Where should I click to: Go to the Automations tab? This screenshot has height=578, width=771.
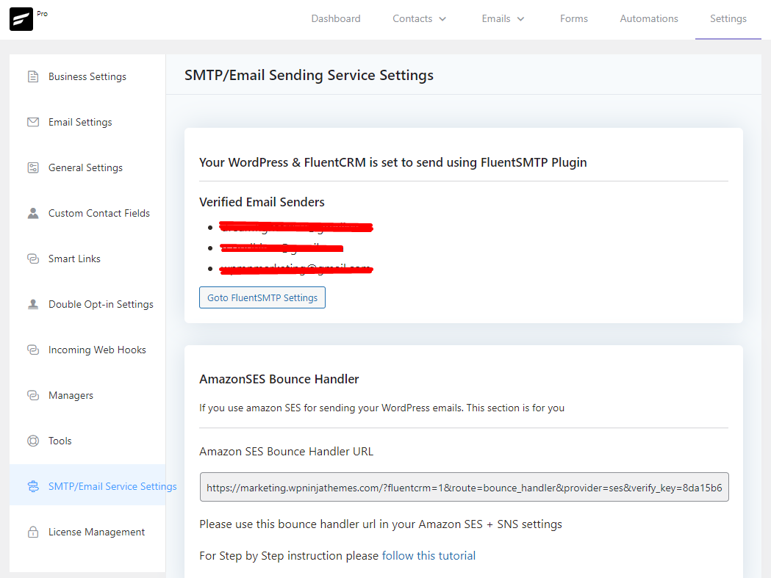pos(649,18)
